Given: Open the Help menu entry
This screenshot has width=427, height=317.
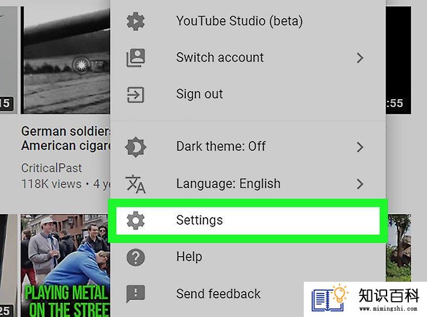Looking at the screenshot, I should coord(248,257).
